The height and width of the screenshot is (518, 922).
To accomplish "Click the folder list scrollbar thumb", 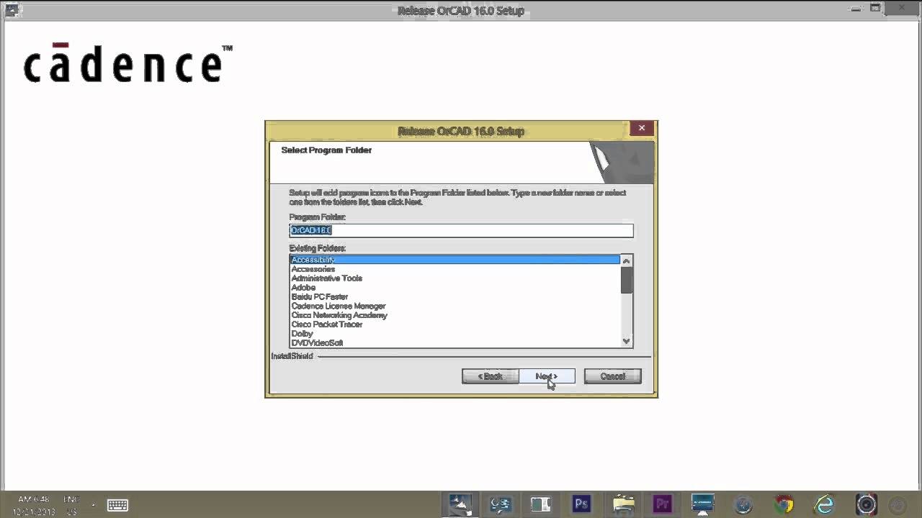I will pyautogui.click(x=626, y=280).
